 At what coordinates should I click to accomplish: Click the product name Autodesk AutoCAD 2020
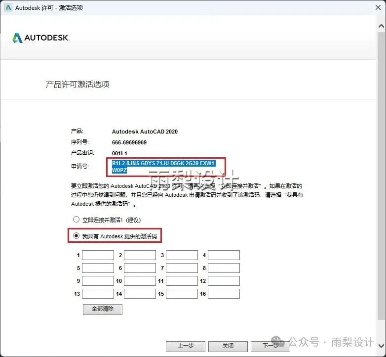[145, 132]
